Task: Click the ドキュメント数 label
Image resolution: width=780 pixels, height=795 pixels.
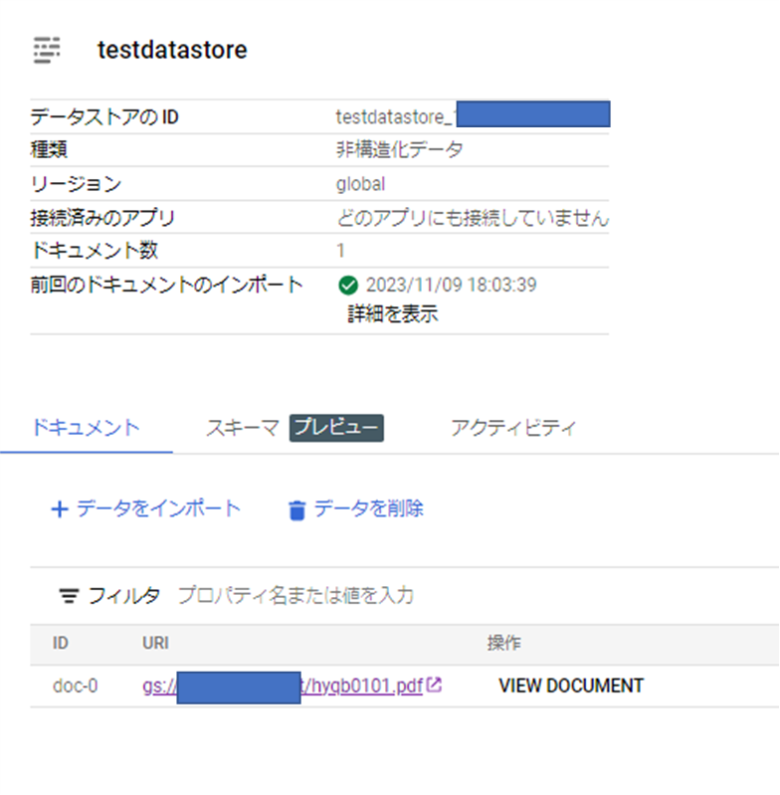Action: click(95, 251)
